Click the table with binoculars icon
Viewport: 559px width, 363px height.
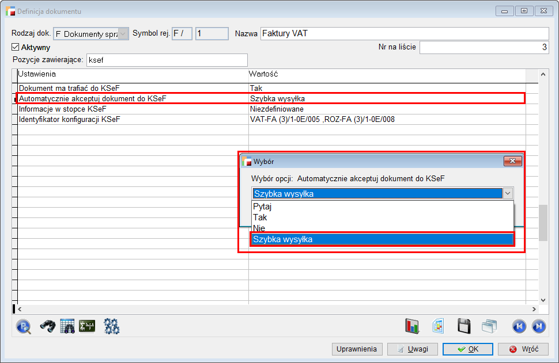point(67,326)
